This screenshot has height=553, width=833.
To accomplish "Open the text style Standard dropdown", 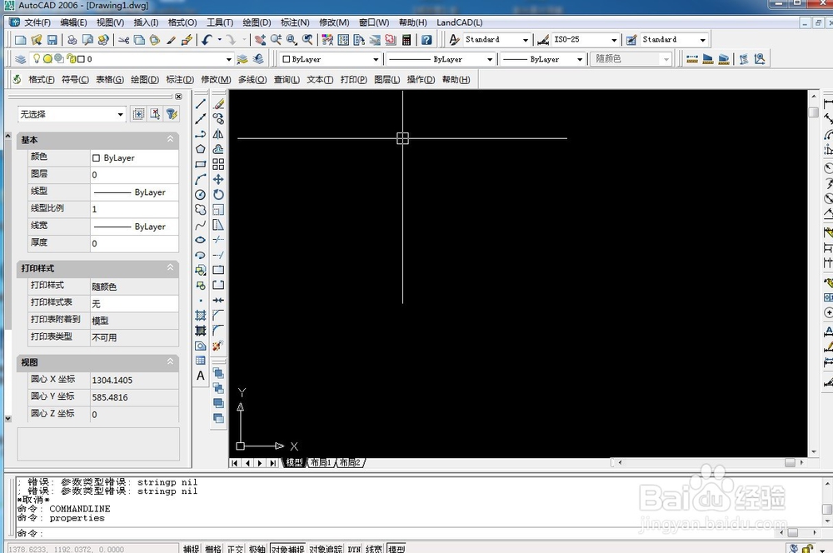I will click(497, 40).
